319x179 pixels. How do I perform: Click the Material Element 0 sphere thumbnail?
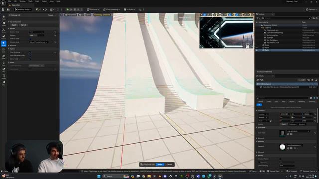click(x=282, y=147)
